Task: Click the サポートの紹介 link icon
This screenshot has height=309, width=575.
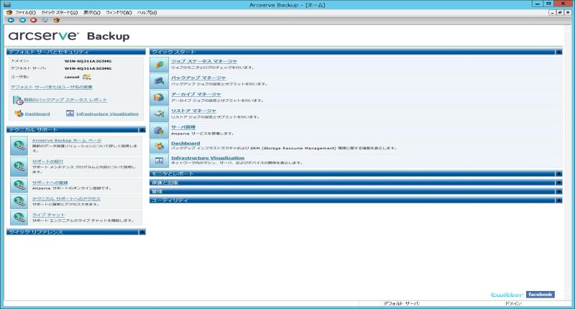Action: pyautogui.click(x=19, y=167)
